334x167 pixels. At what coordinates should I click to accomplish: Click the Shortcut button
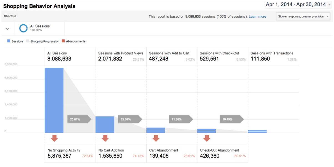(10, 16)
